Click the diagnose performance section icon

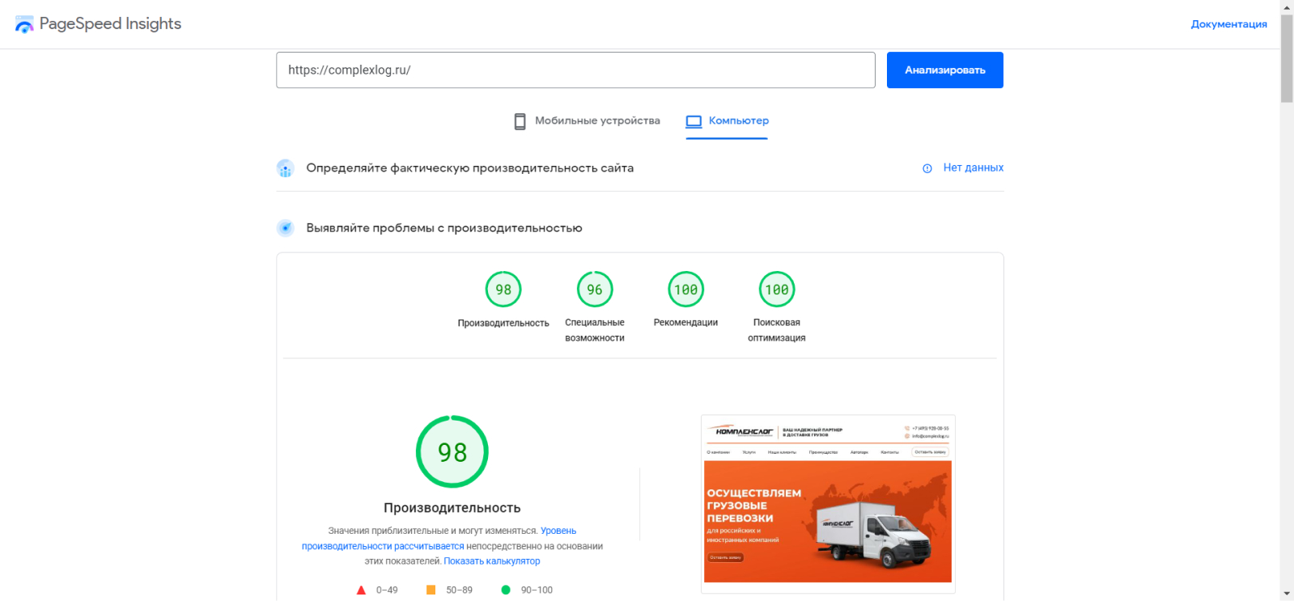(285, 228)
